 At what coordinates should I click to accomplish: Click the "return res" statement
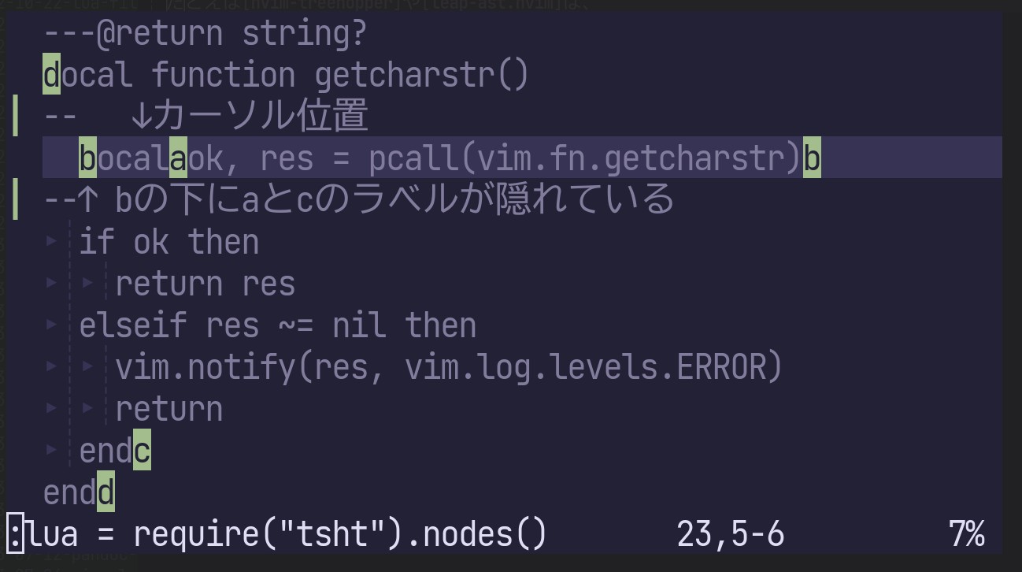pyautogui.click(x=205, y=283)
